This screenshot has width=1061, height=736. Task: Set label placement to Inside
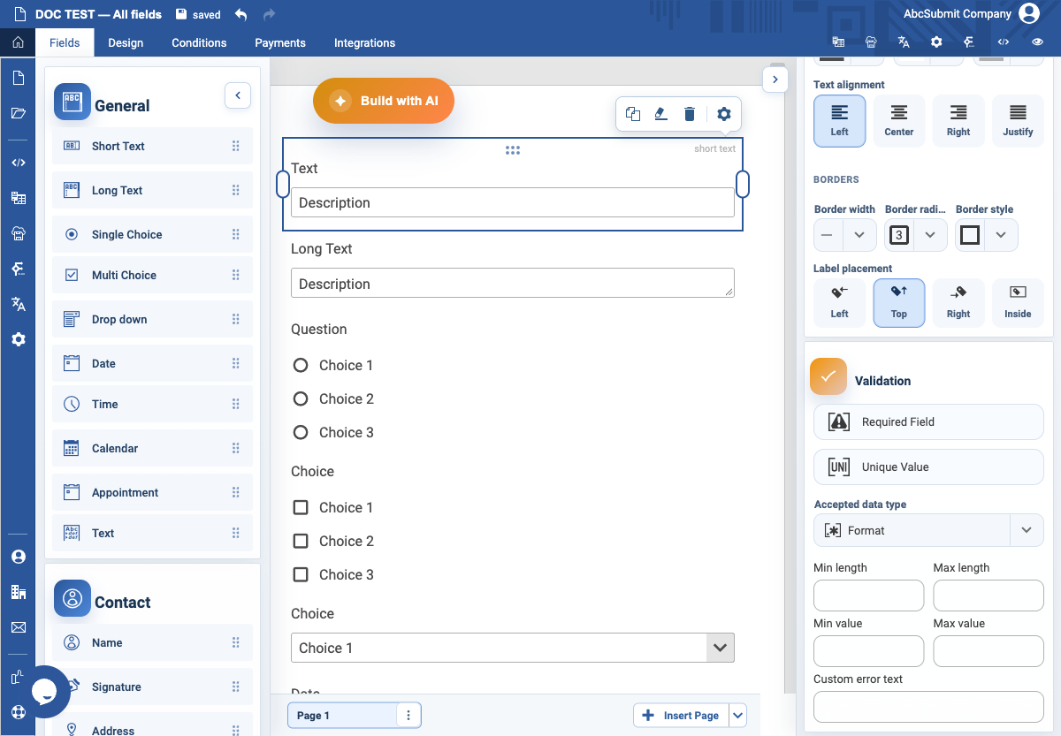point(1018,303)
